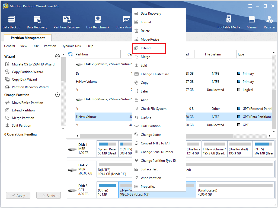Click the Undo button
Screen dimensions: 278x208
point(49,196)
